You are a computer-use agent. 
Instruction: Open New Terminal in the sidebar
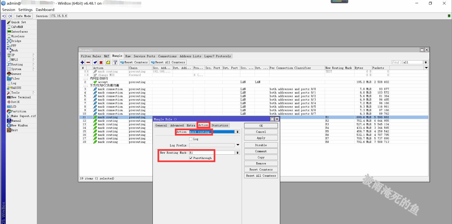click(x=21, y=97)
